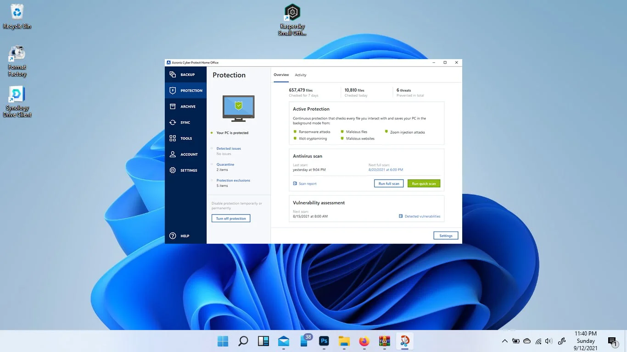Screen dimensions: 627x352
Task: Open the Kaspersky Small Office desktop shortcut
Action: pos(292,19)
